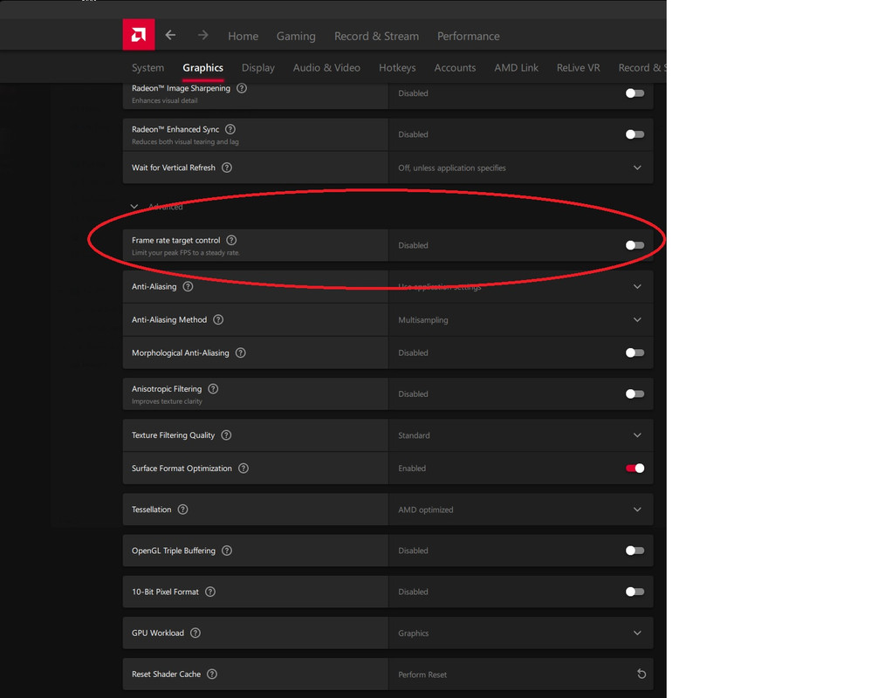
Task: Open help for Surface Format Optimization
Action: 244,468
